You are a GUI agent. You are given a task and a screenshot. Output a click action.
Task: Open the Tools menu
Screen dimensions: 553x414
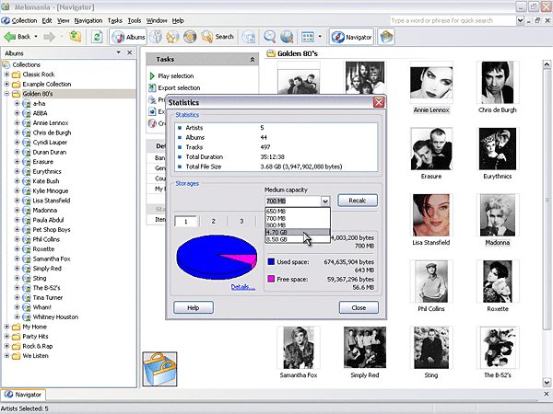(135, 20)
